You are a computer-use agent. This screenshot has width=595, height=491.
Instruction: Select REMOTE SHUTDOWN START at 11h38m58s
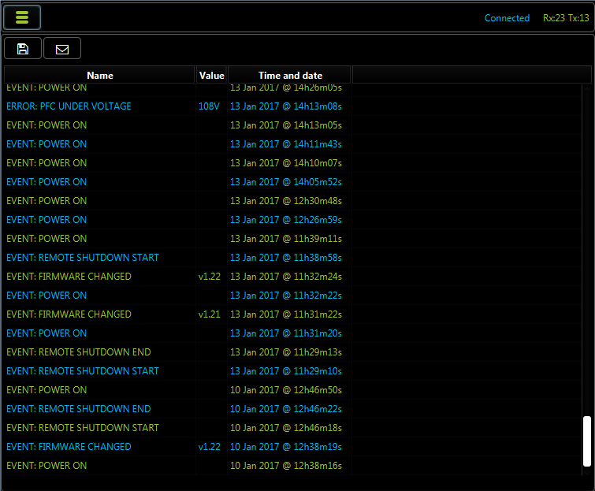click(x=292, y=258)
